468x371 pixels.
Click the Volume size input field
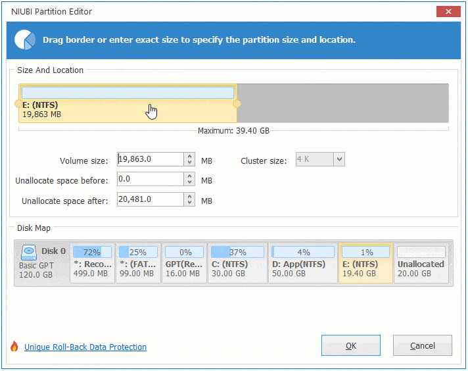click(x=150, y=159)
